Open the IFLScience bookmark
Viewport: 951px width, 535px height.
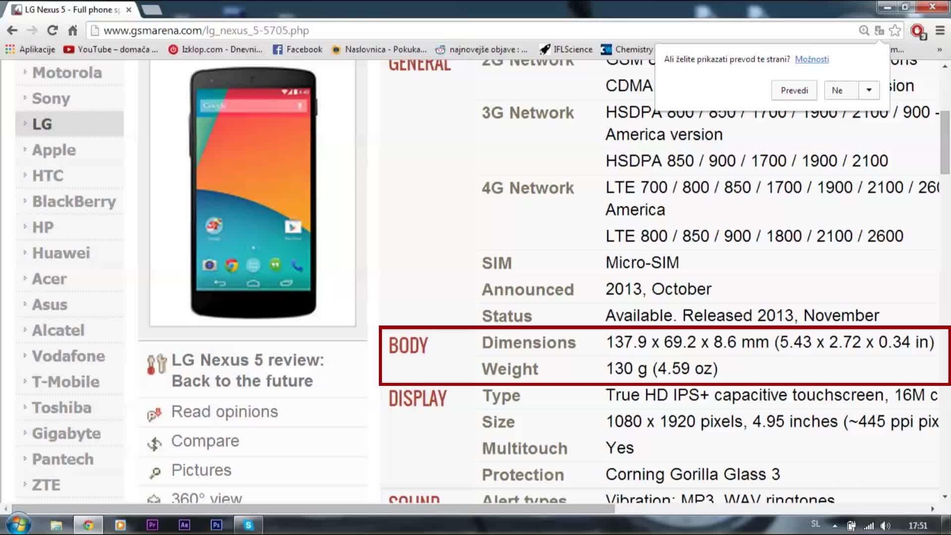(x=566, y=50)
